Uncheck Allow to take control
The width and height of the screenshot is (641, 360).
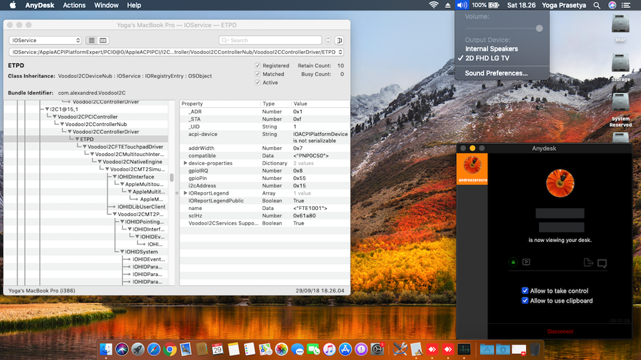(x=525, y=291)
